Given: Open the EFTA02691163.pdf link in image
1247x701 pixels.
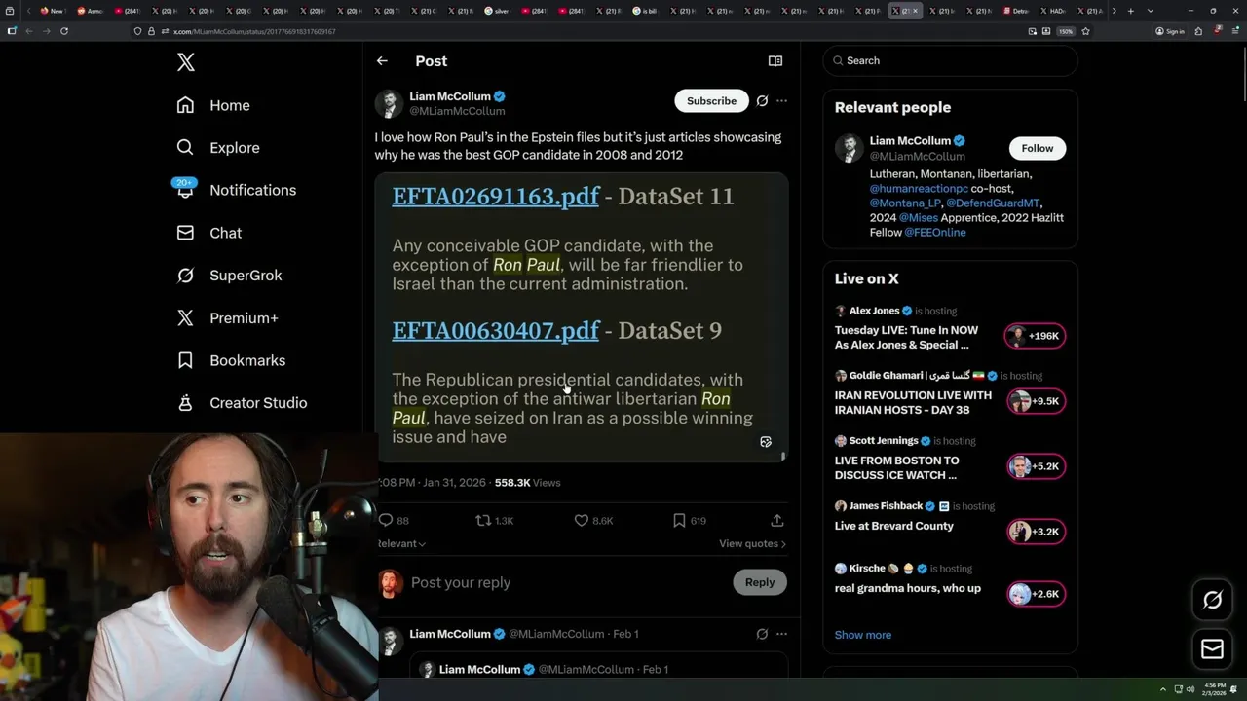Looking at the screenshot, I should [x=495, y=196].
